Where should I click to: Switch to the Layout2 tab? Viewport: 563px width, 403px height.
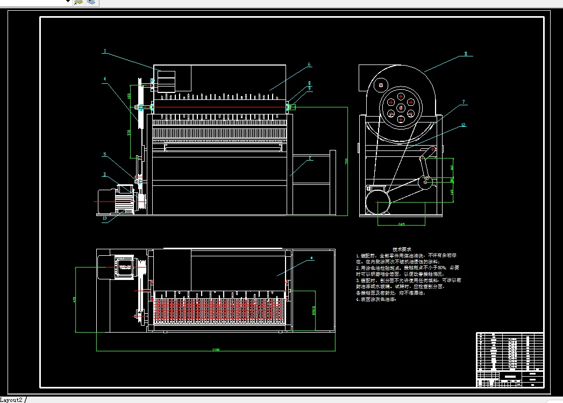(x=11, y=400)
